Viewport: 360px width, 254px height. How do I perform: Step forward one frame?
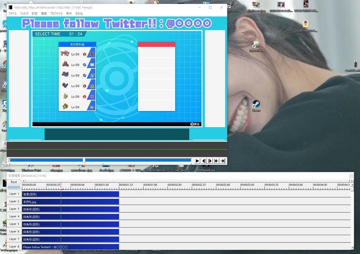(210, 161)
